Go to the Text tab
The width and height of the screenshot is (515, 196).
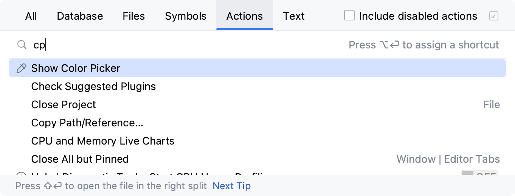click(294, 16)
